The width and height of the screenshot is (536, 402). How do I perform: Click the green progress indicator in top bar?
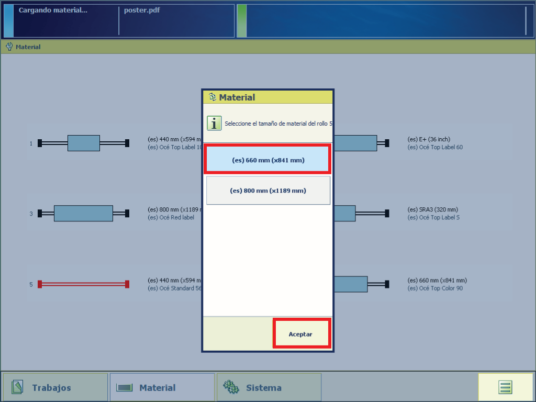(242, 21)
